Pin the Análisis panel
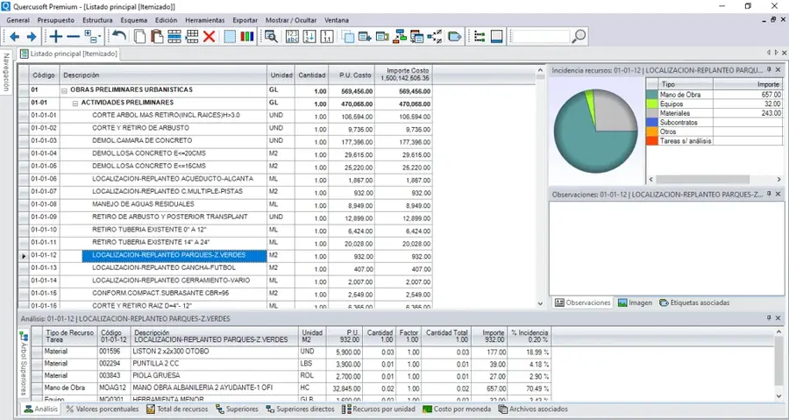The image size is (789, 420). click(x=769, y=318)
